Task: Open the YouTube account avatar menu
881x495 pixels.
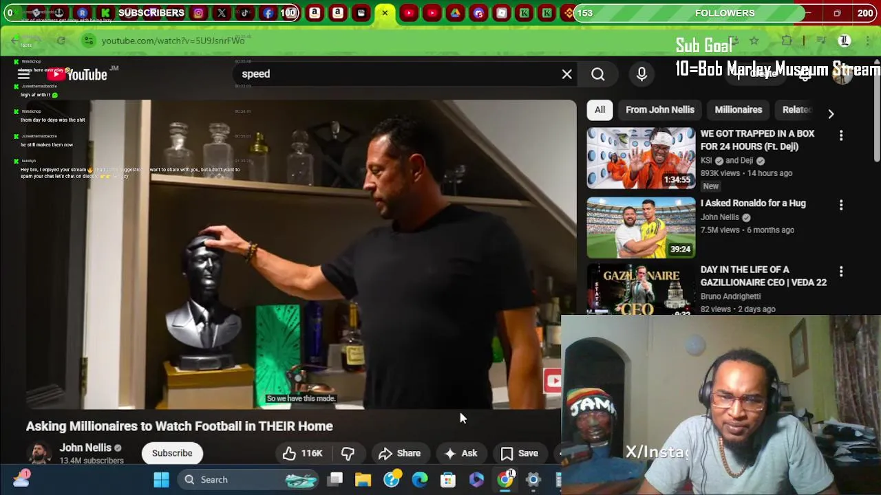Action: (x=841, y=74)
